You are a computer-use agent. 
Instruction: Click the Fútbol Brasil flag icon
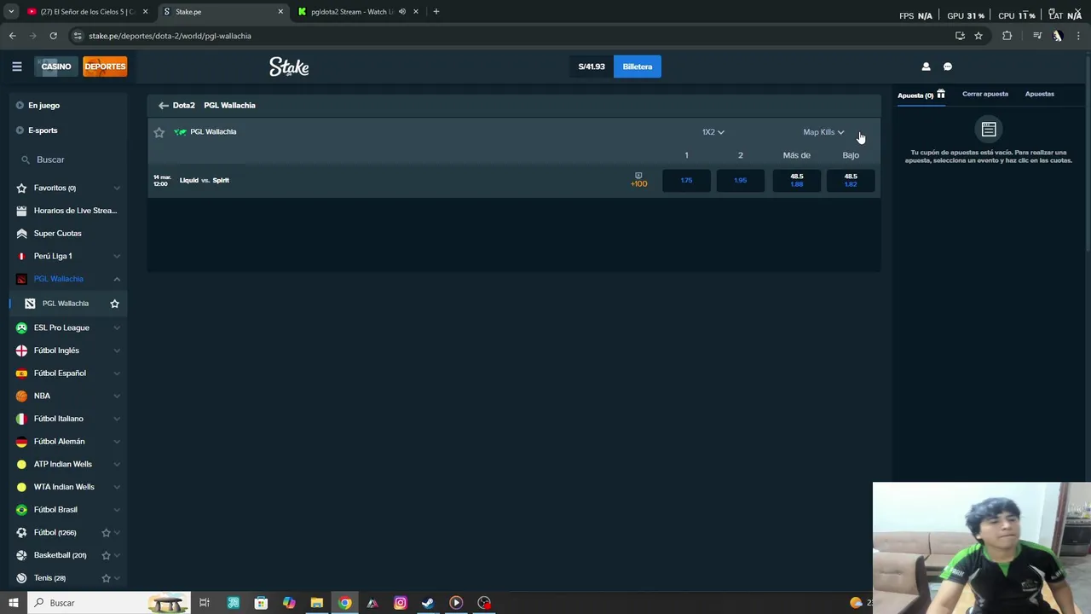point(21,510)
